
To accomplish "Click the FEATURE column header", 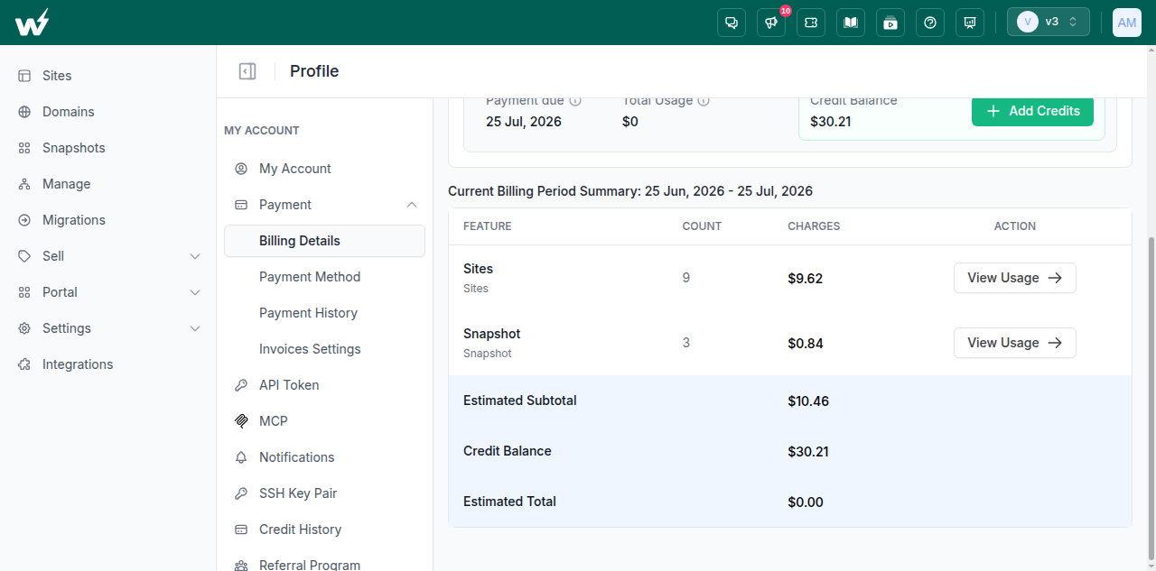I will pos(488,226).
